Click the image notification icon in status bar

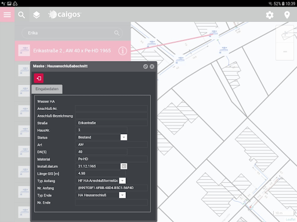tap(9, 3)
